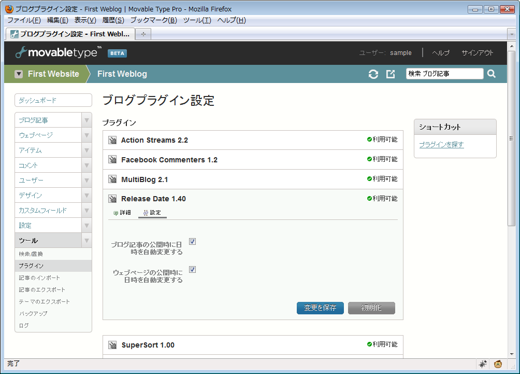Click the BETA badge
The image size is (520, 374).
[x=117, y=53]
